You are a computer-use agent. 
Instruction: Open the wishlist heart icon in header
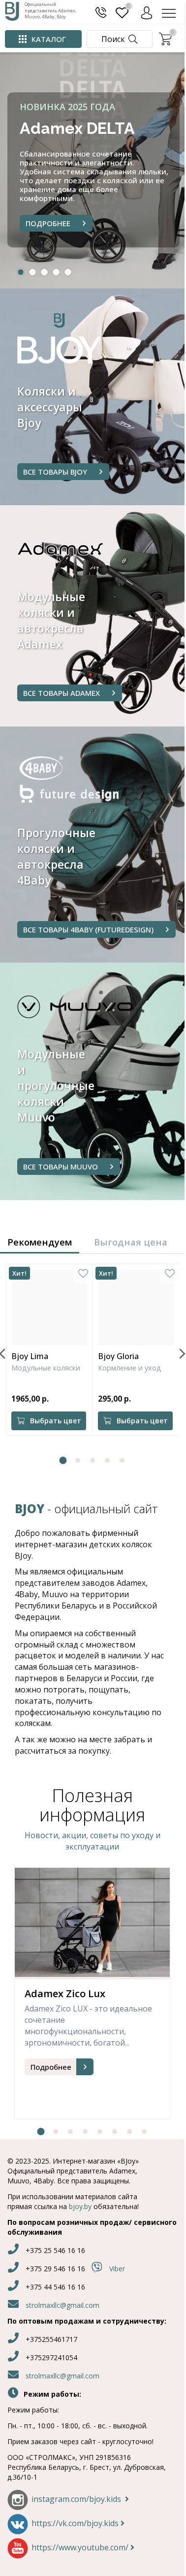pos(123,12)
